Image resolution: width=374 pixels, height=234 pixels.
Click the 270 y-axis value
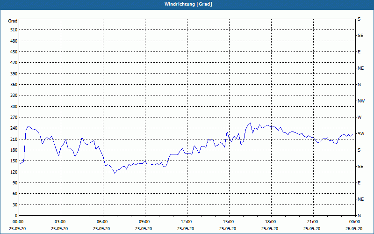14,117
